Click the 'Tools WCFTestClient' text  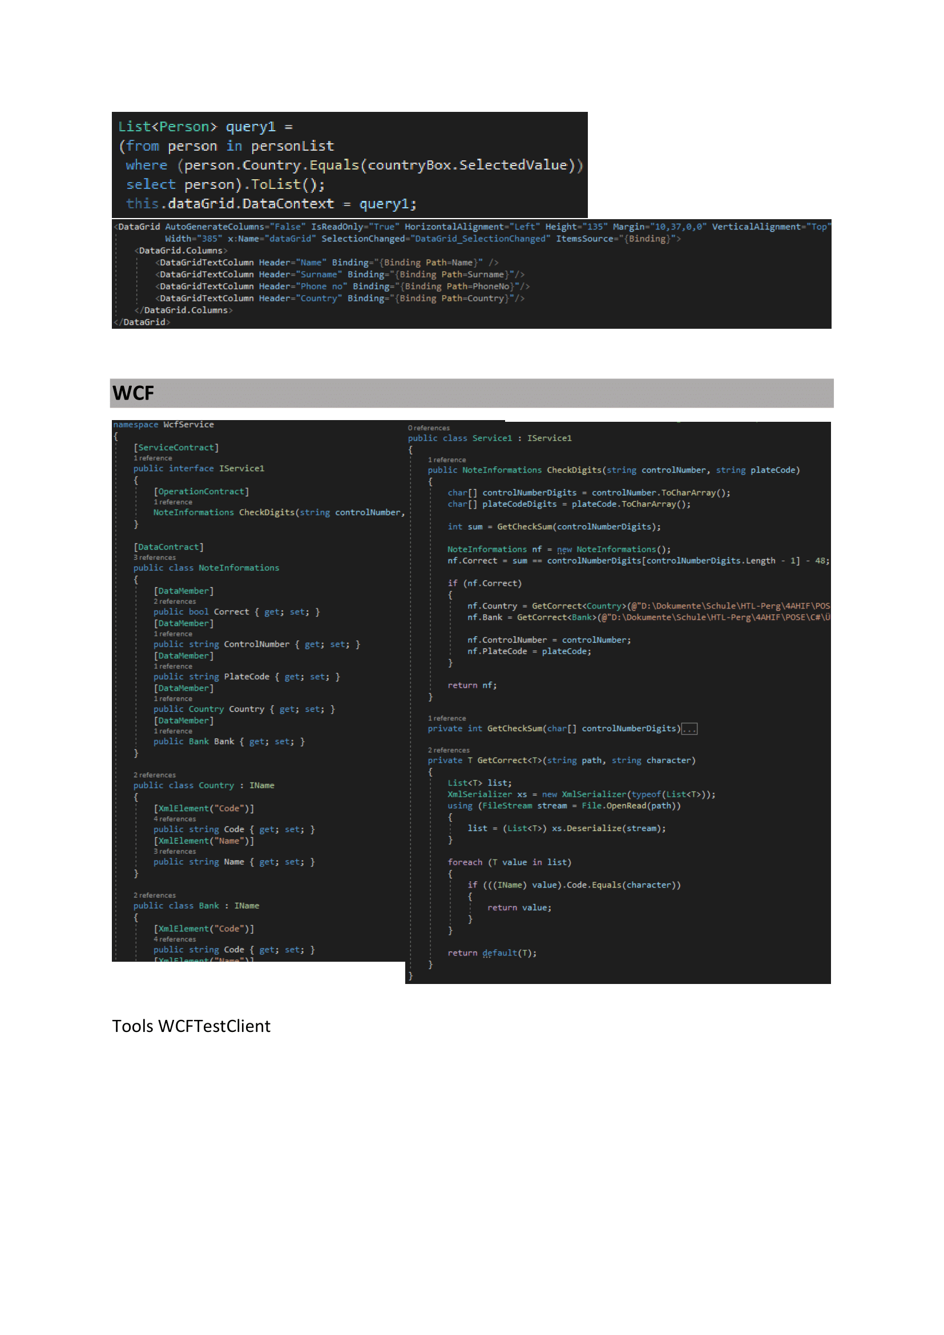click(x=191, y=1026)
